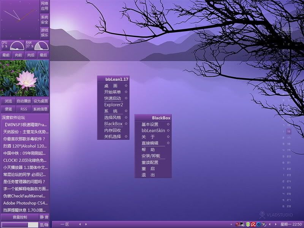Click the 音量控制 button
The height and width of the screenshot is (228, 304).
pos(20,217)
